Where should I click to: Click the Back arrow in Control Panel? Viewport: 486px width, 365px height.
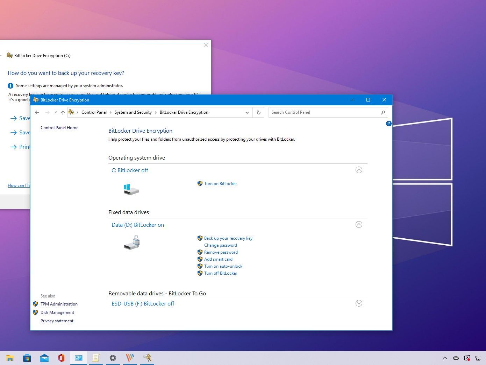(x=37, y=112)
